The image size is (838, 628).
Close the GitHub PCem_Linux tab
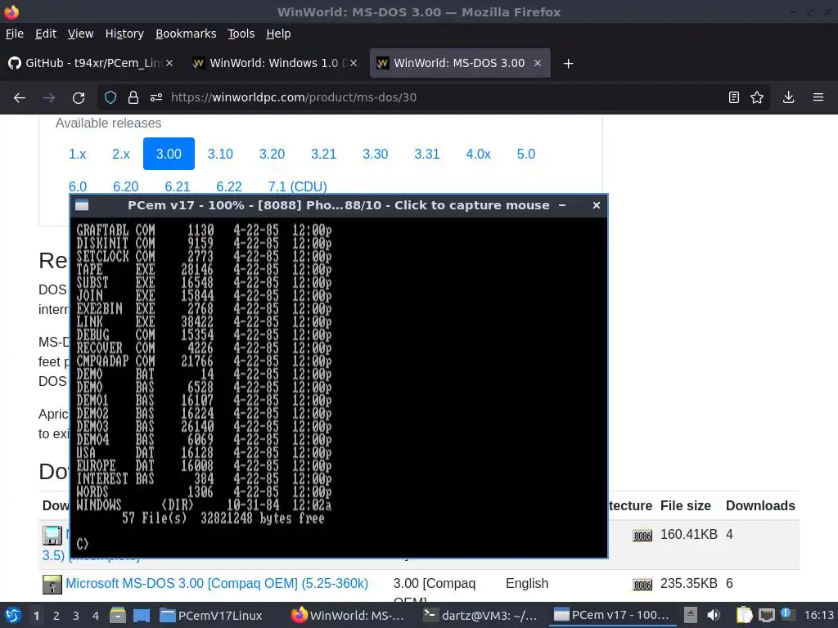[x=169, y=63]
